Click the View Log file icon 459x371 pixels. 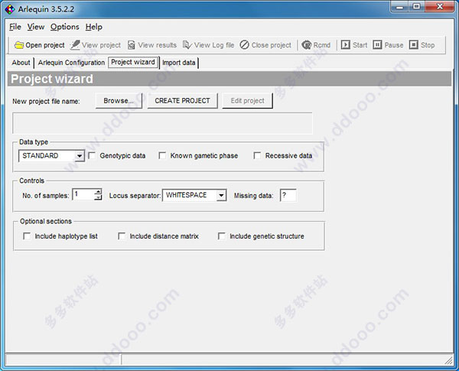(187, 45)
